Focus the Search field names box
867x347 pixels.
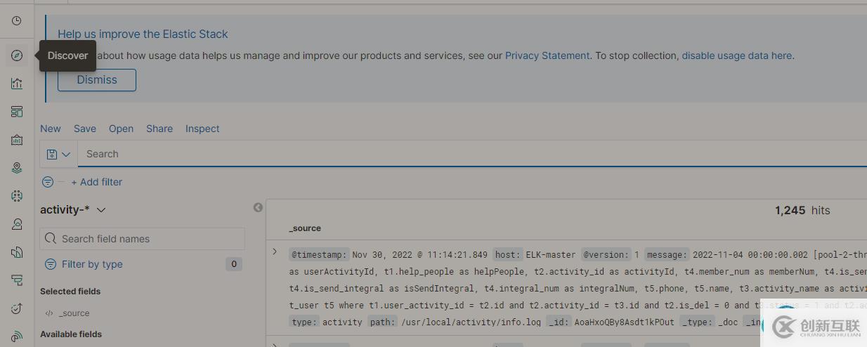pos(143,239)
